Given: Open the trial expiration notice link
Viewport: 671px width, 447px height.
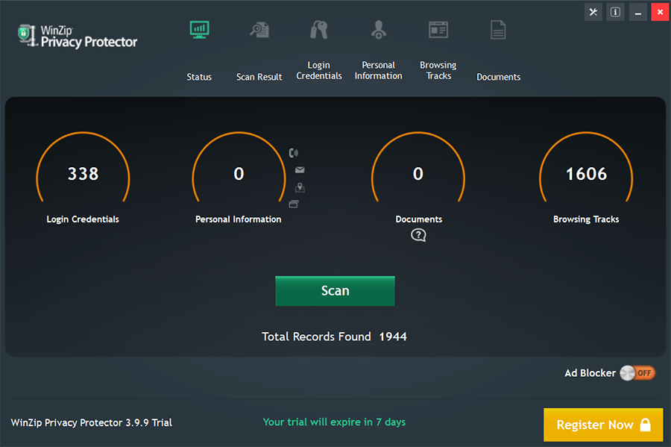Looking at the screenshot, I should (x=334, y=422).
